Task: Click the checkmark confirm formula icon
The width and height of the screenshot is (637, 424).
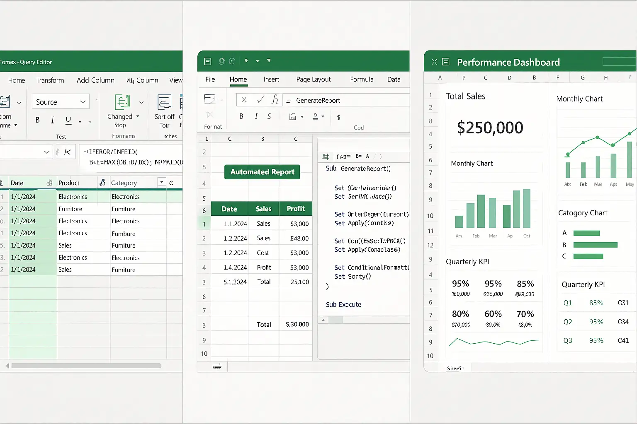Action: pyautogui.click(x=260, y=100)
